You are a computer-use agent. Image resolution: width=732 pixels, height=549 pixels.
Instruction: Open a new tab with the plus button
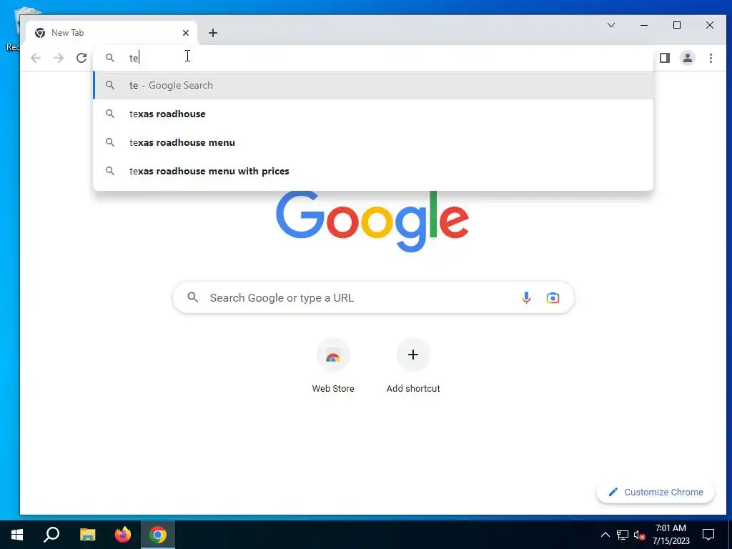coord(213,33)
